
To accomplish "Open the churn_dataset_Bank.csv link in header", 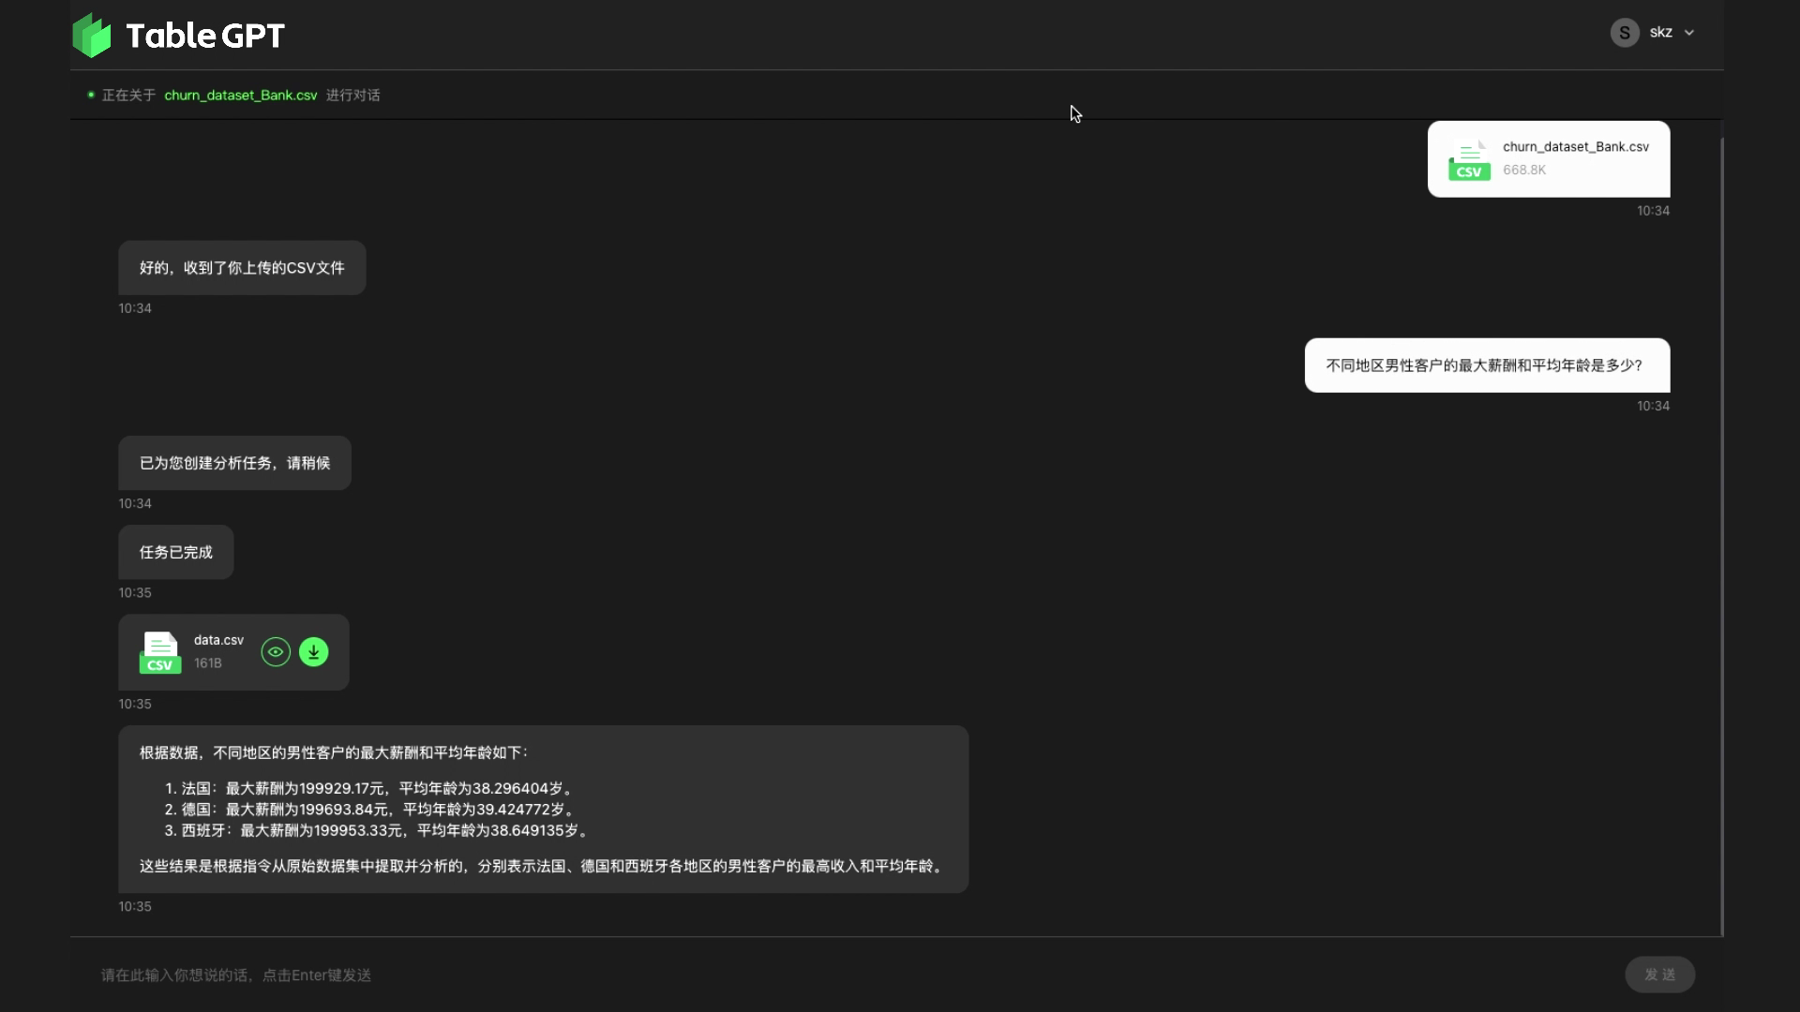I will point(240,96).
